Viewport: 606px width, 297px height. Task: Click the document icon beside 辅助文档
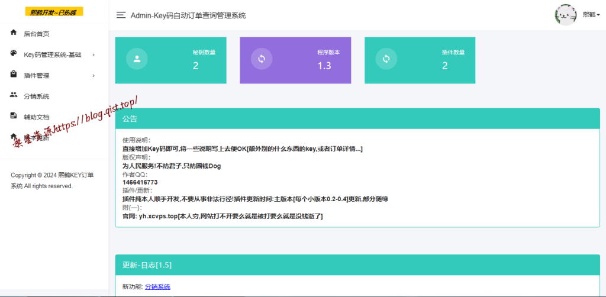(14, 116)
